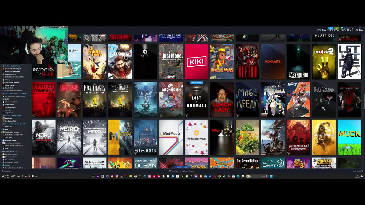
Task: Open the Lockdown Protocol game tile
Action: [x=171, y=99]
